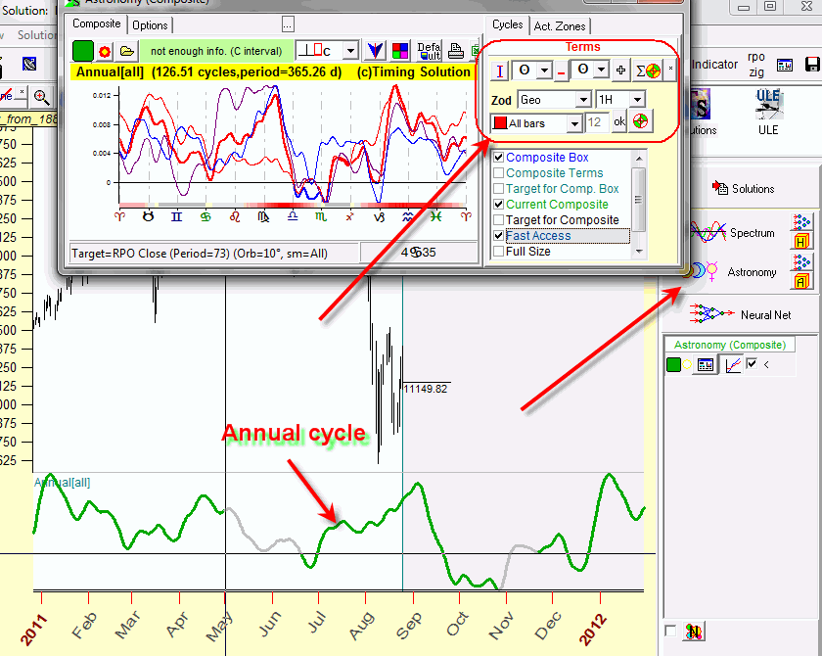Screen dimensions: 822x656
Task: Click the open folder icon in Composite toolbar
Action: pyautogui.click(x=126, y=51)
